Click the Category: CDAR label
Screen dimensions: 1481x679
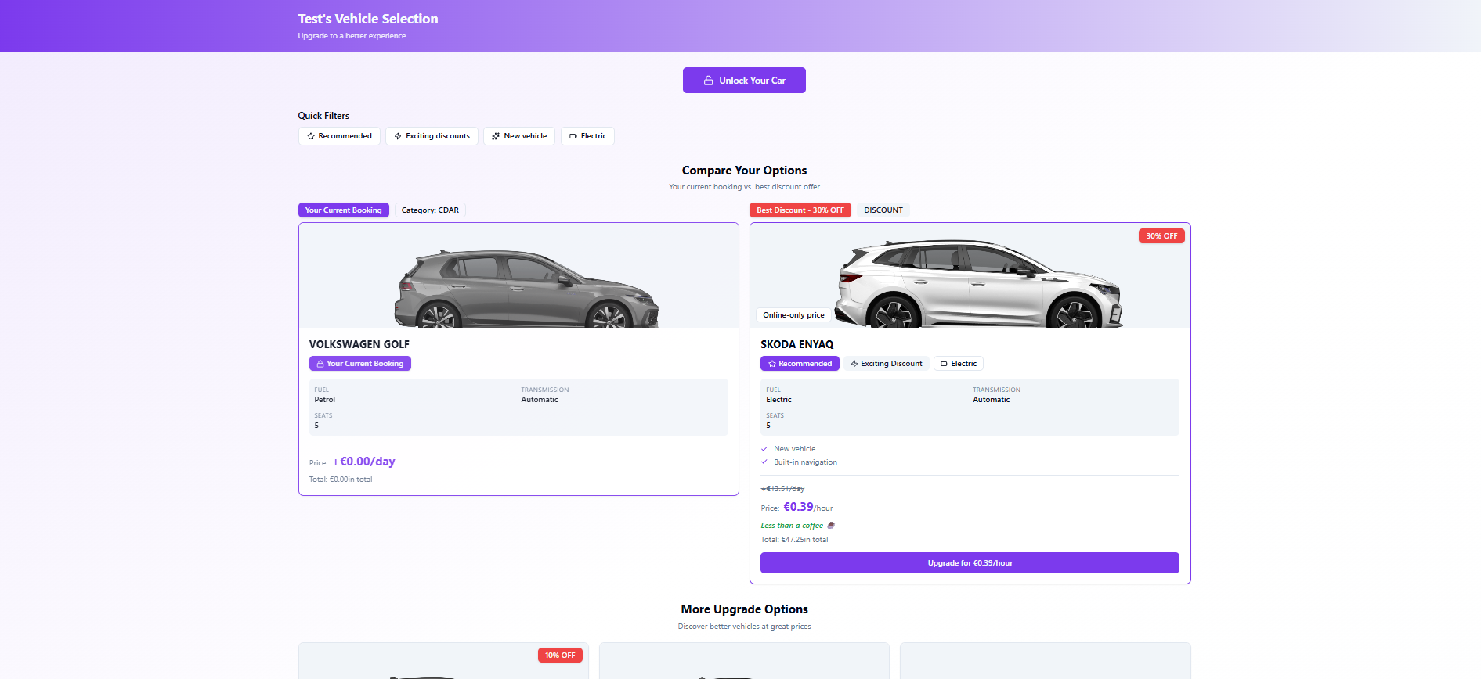tap(430, 210)
